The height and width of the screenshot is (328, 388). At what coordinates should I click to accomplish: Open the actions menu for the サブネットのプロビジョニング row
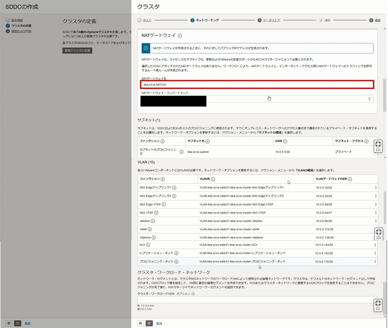click(x=376, y=152)
